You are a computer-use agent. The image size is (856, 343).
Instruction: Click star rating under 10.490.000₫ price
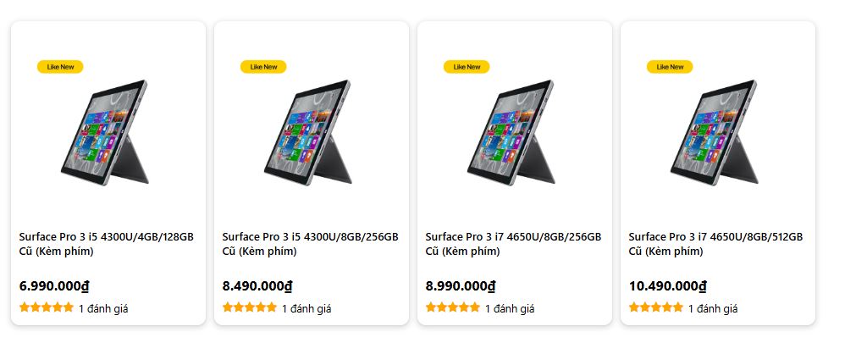pyautogui.click(x=656, y=308)
